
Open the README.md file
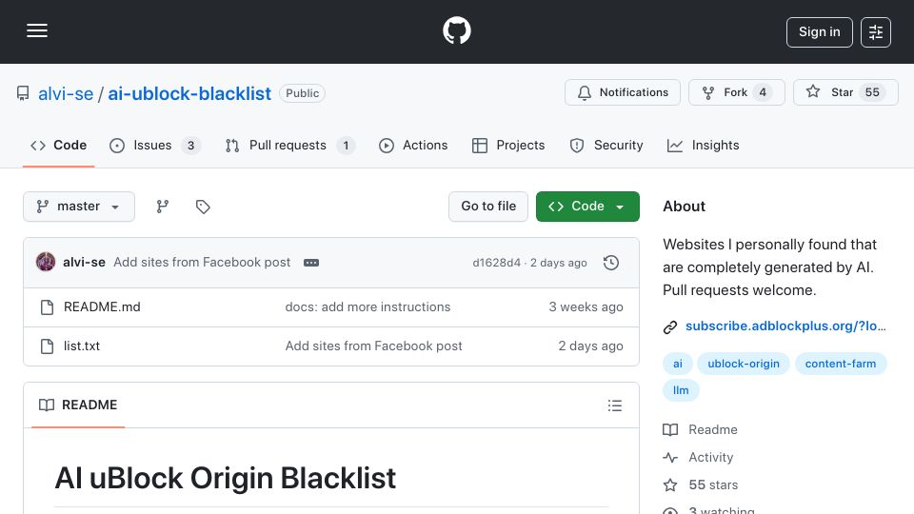click(102, 307)
